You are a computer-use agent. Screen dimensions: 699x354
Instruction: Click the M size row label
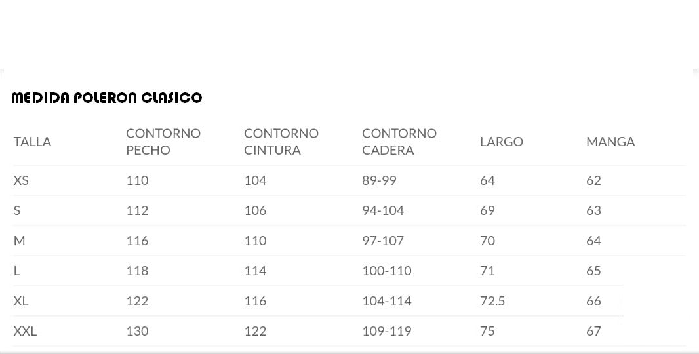(x=19, y=241)
